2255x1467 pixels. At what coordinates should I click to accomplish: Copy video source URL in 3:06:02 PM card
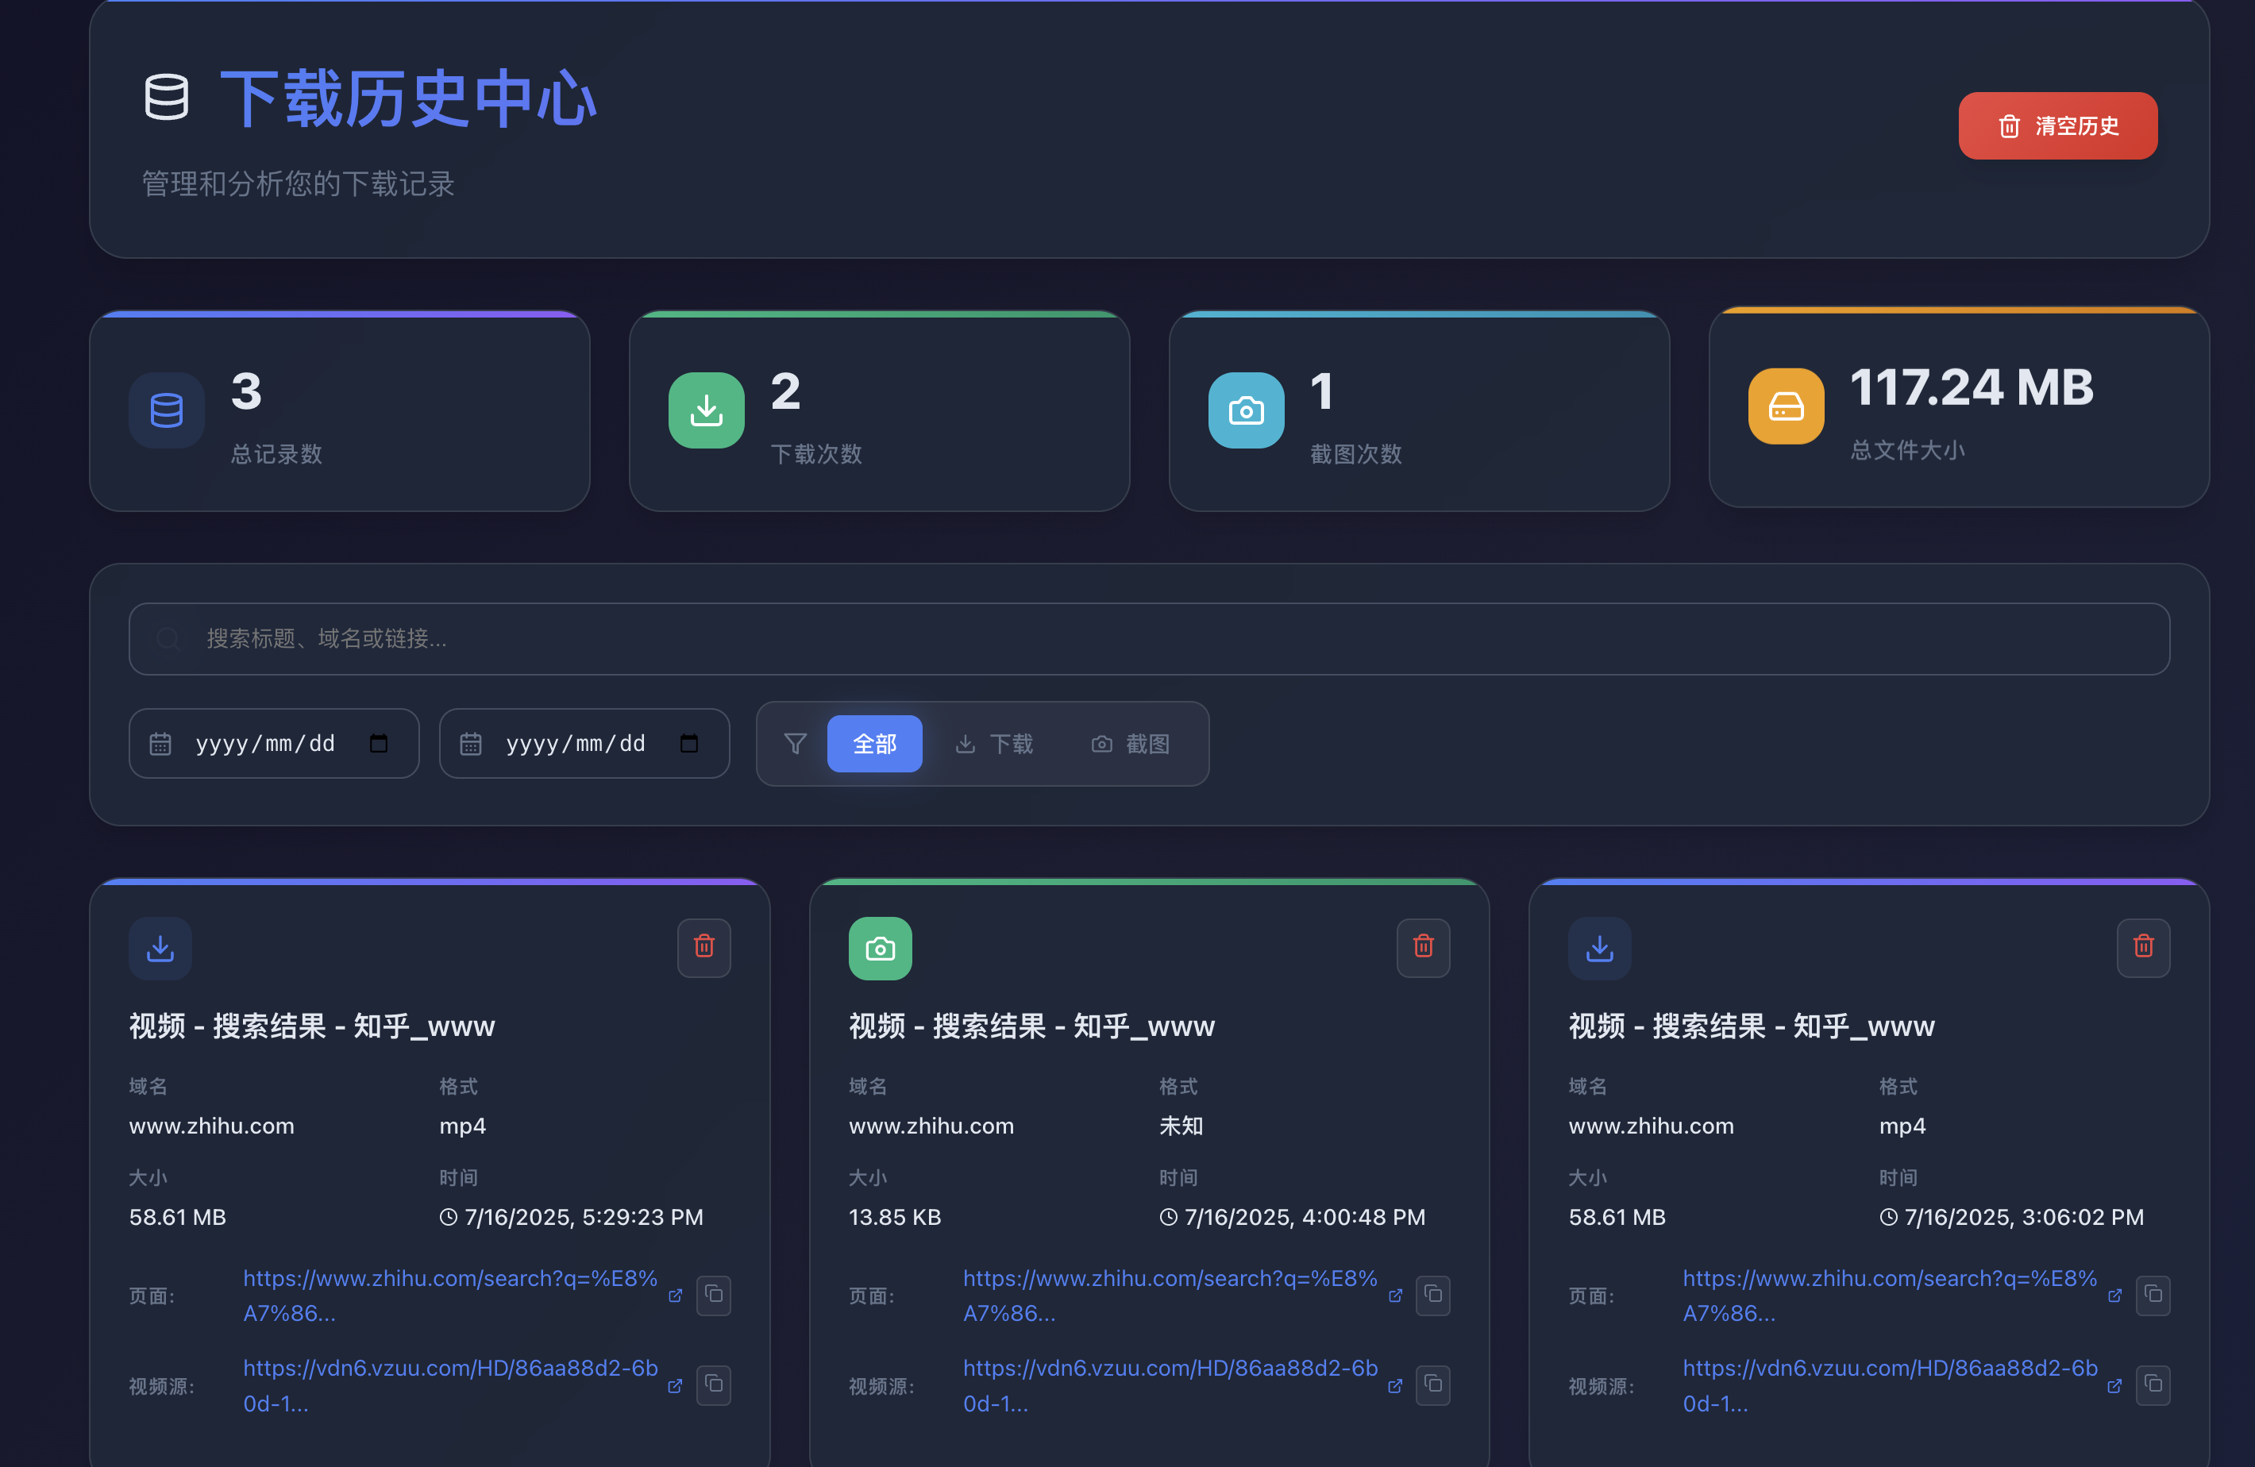pyautogui.click(x=2153, y=1384)
